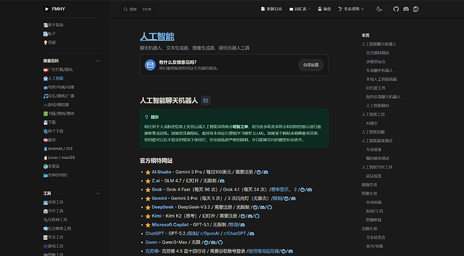
Task: Click the Discord icon in the Grok row
Action: (309, 189)
